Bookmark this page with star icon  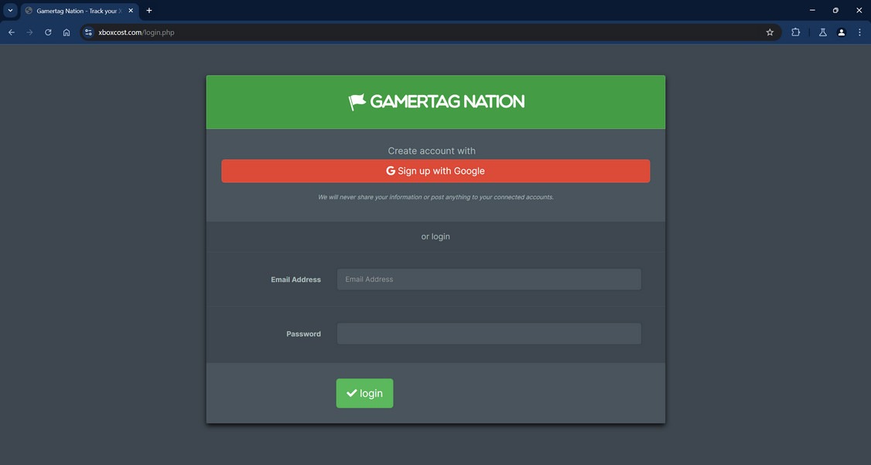[x=770, y=32]
